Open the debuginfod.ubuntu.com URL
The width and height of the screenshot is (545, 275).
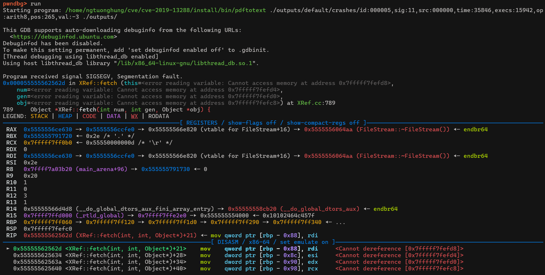(64, 37)
